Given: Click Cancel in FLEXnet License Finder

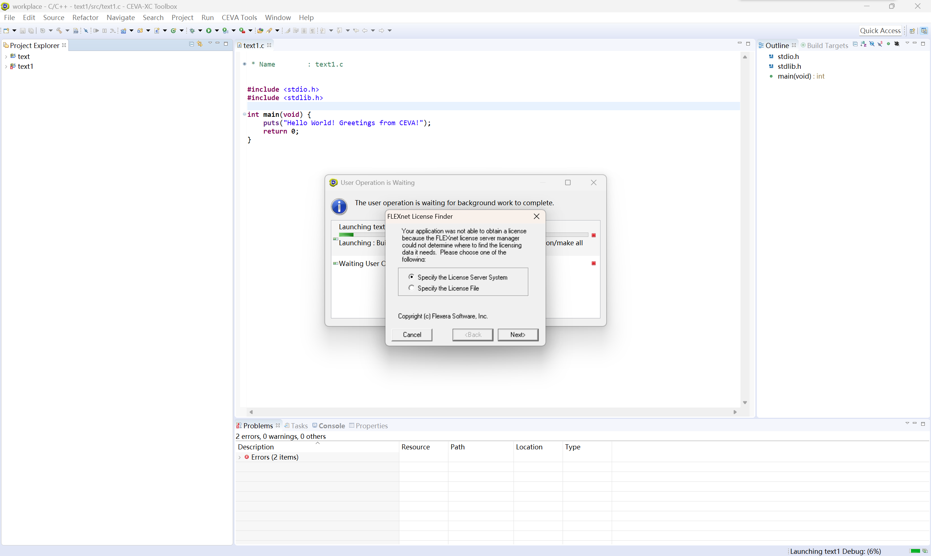Looking at the screenshot, I should (412, 334).
